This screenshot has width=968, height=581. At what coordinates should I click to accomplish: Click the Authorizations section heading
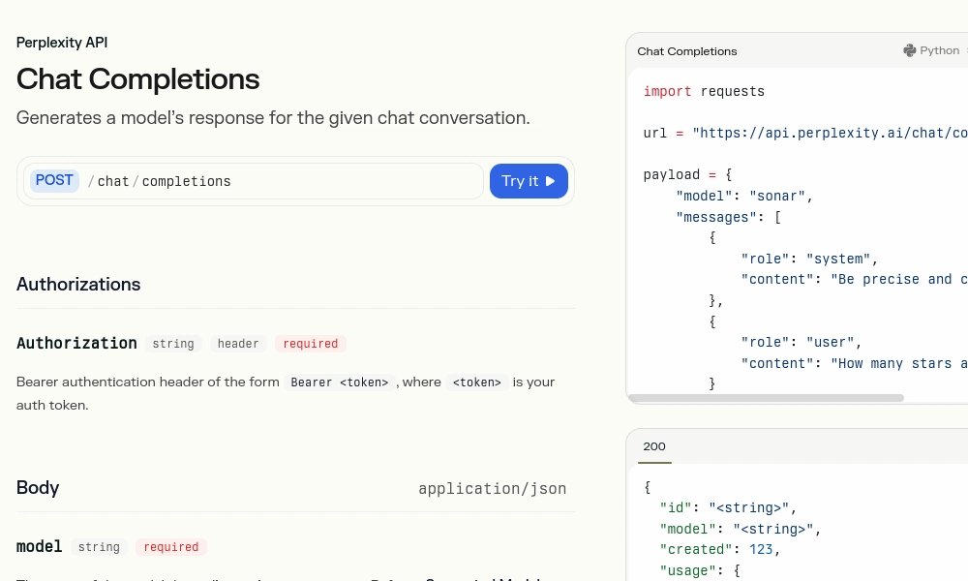78,285
